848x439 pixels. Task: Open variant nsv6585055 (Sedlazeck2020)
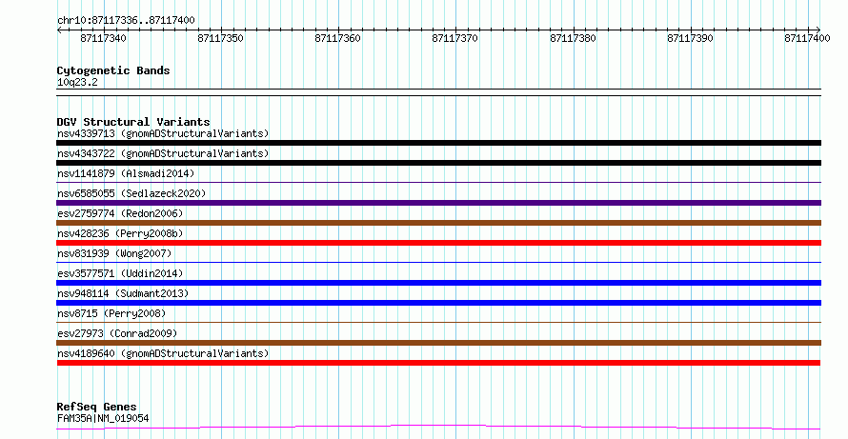pos(131,193)
